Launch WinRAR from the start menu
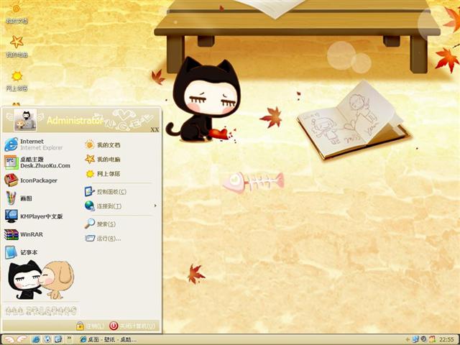Viewport: 460px width, 345px height. 24,234
